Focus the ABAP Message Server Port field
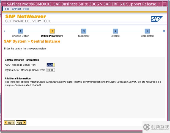 point(51,65)
